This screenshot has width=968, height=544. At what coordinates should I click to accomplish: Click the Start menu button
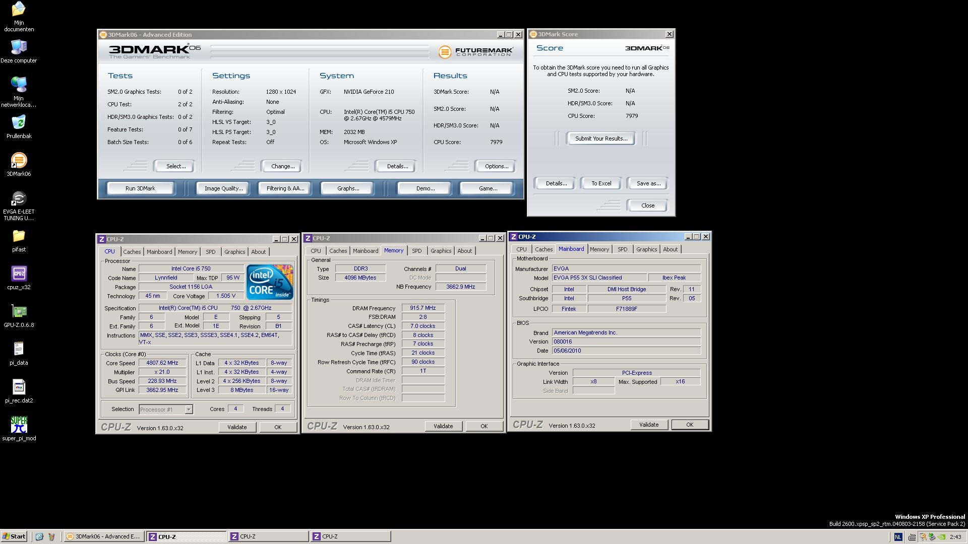[x=14, y=536]
